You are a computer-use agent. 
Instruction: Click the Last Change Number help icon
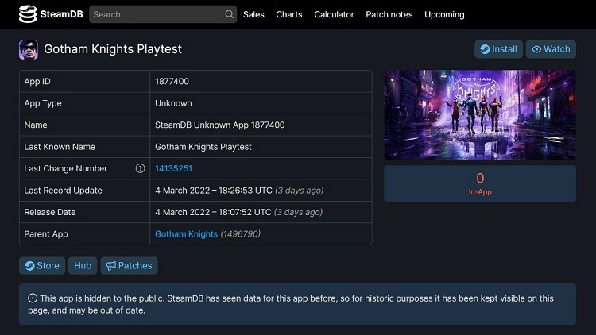point(140,168)
